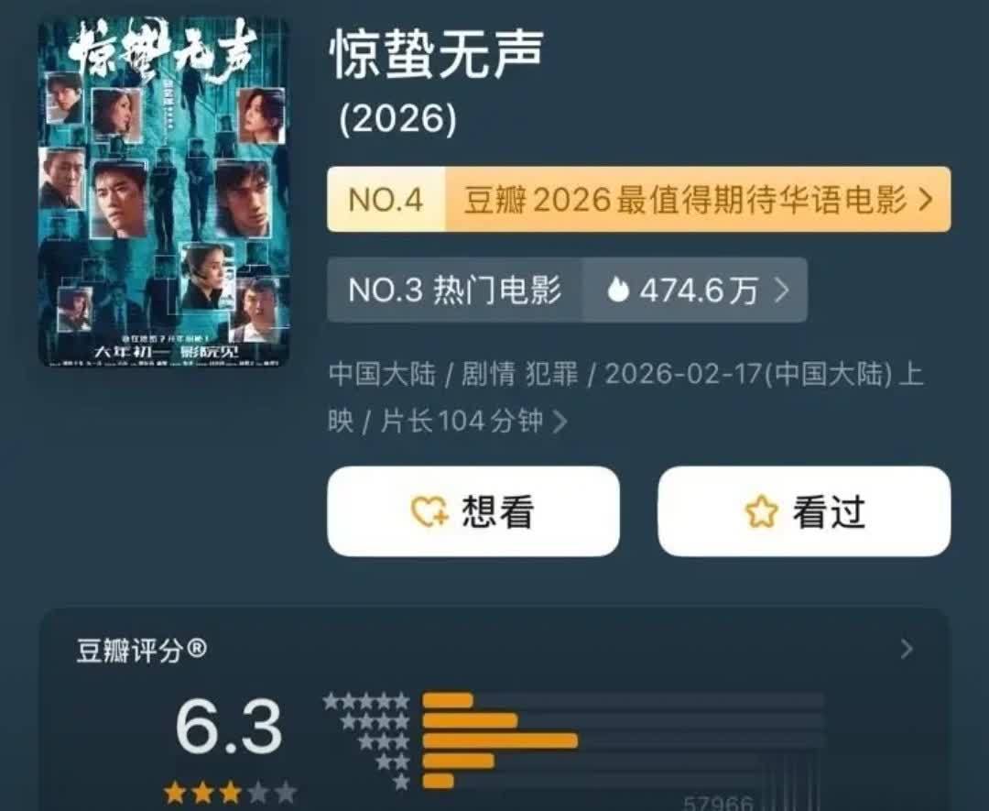
Task: Tap the star icon on 看过
Action: [761, 511]
